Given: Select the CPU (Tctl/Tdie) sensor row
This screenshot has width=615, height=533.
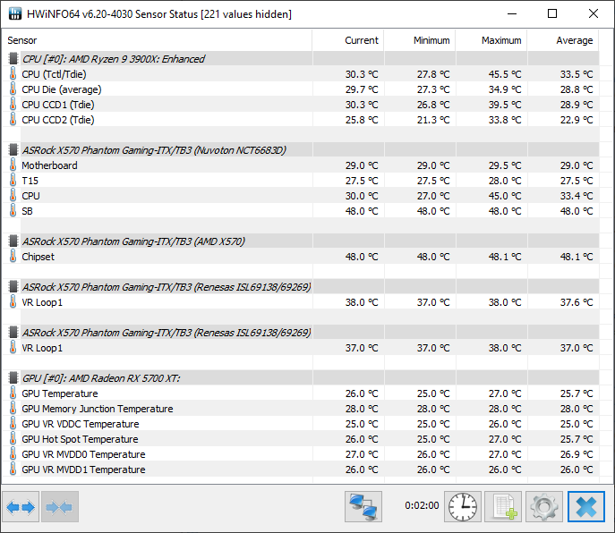Looking at the screenshot, I should click(x=301, y=74).
